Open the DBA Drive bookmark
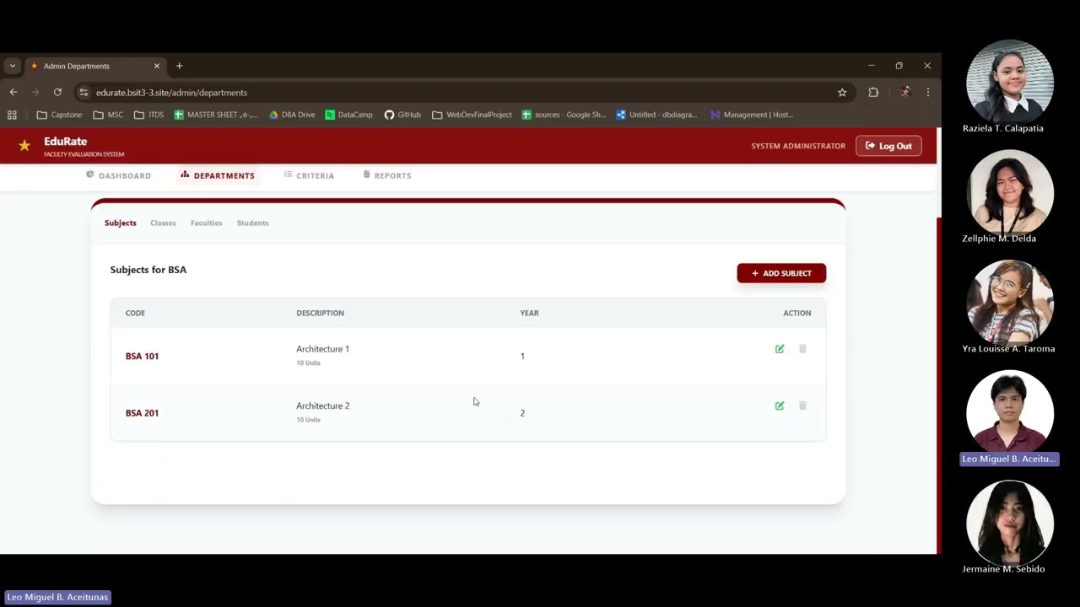1080x607 pixels. pyautogui.click(x=292, y=115)
